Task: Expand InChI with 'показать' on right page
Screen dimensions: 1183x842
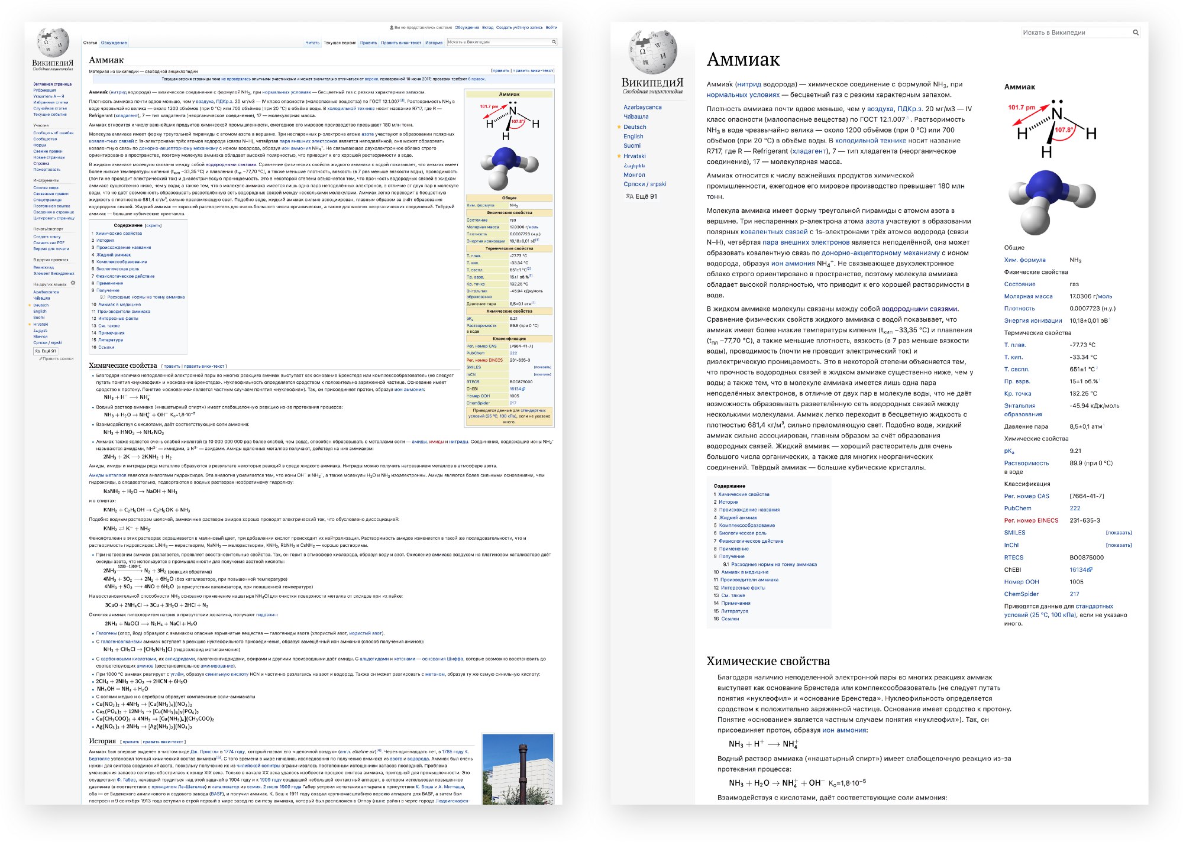Action: [1119, 545]
